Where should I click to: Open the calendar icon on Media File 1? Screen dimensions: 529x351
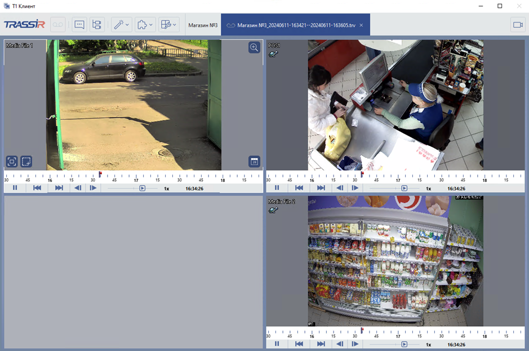[254, 162]
